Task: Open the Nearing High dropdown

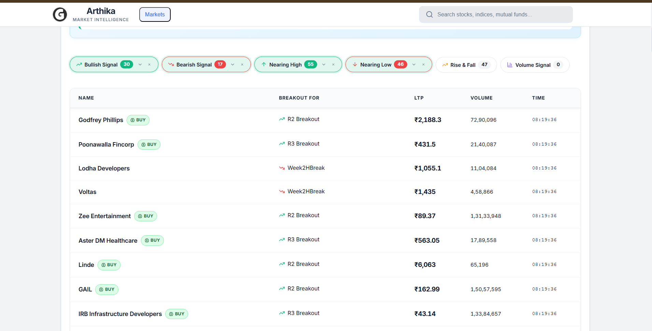Action: point(323,64)
